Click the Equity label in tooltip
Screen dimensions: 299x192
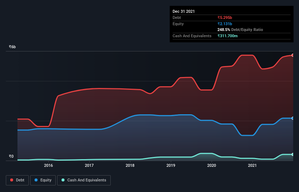click(x=178, y=24)
